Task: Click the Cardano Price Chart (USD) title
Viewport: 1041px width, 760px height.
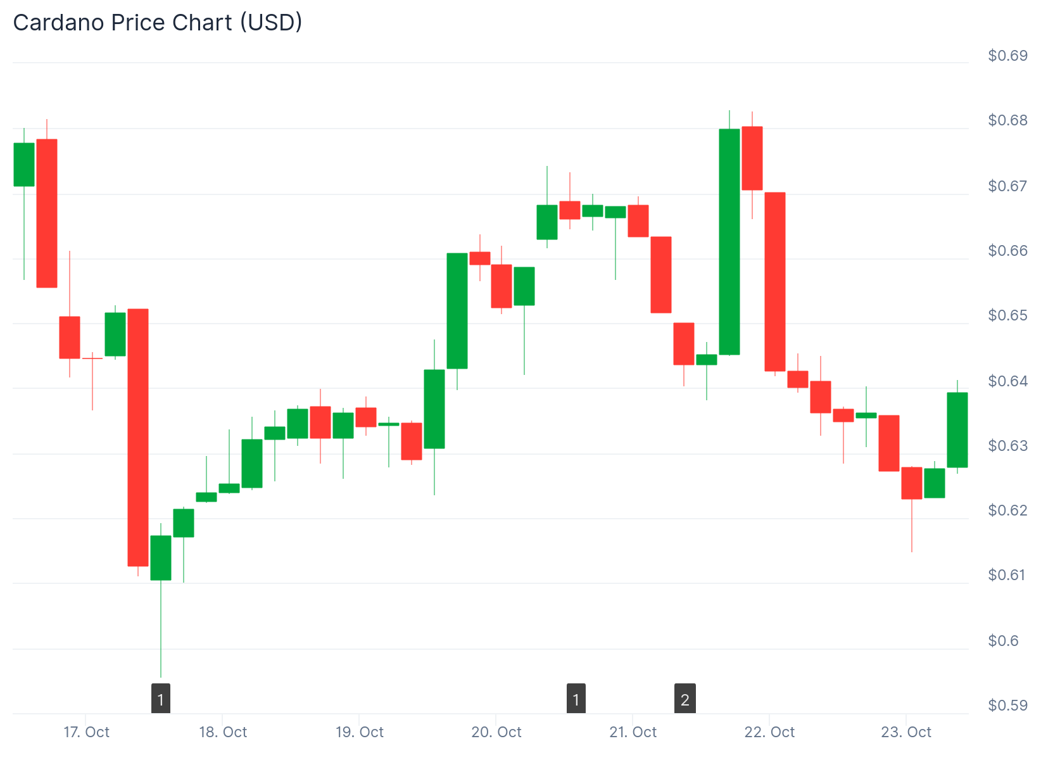Action: point(158,23)
